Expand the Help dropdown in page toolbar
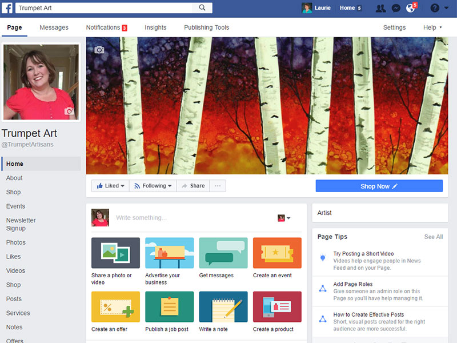Screen dimensions: 457x343 [432, 27]
